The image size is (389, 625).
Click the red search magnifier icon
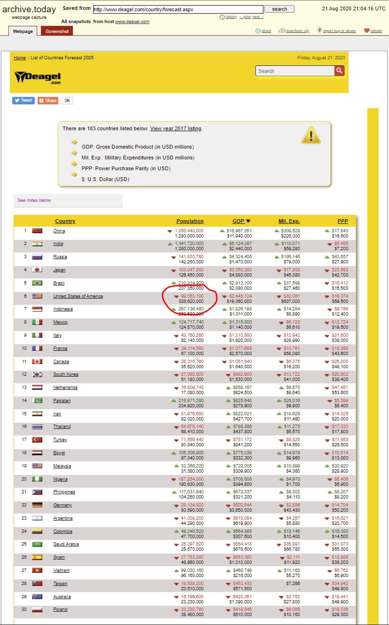pyautogui.click(x=340, y=71)
